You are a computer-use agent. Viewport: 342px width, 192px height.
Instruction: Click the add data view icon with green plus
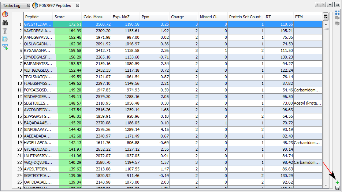(x=5, y=47)
